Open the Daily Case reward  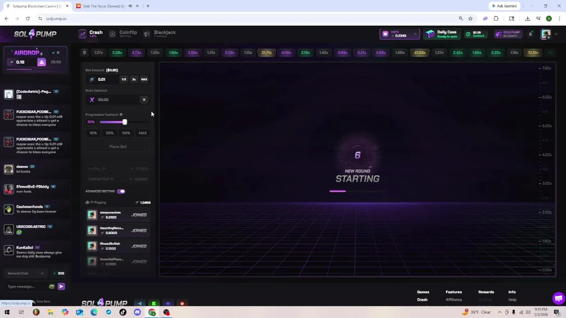point(441,34)
